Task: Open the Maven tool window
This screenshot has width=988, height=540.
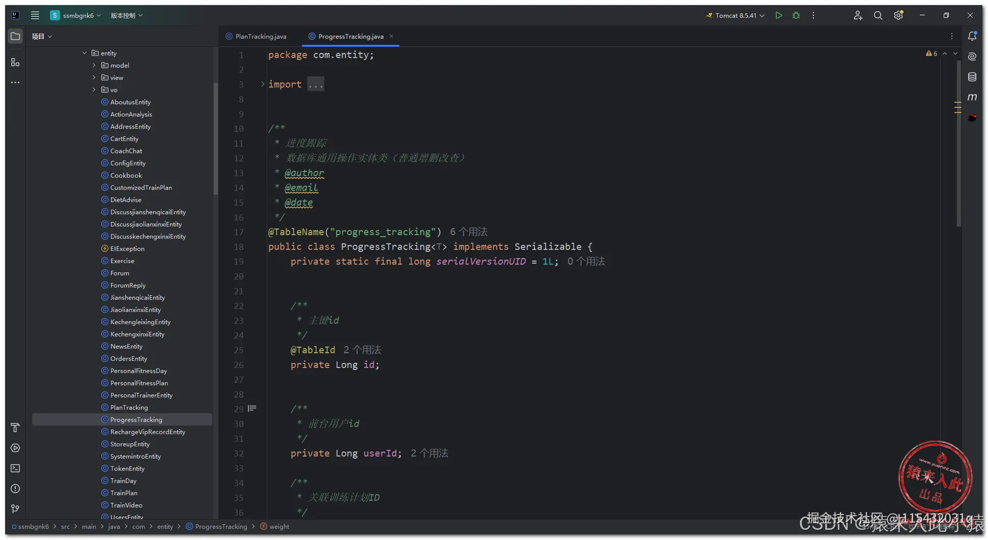Action: (972, 97)
